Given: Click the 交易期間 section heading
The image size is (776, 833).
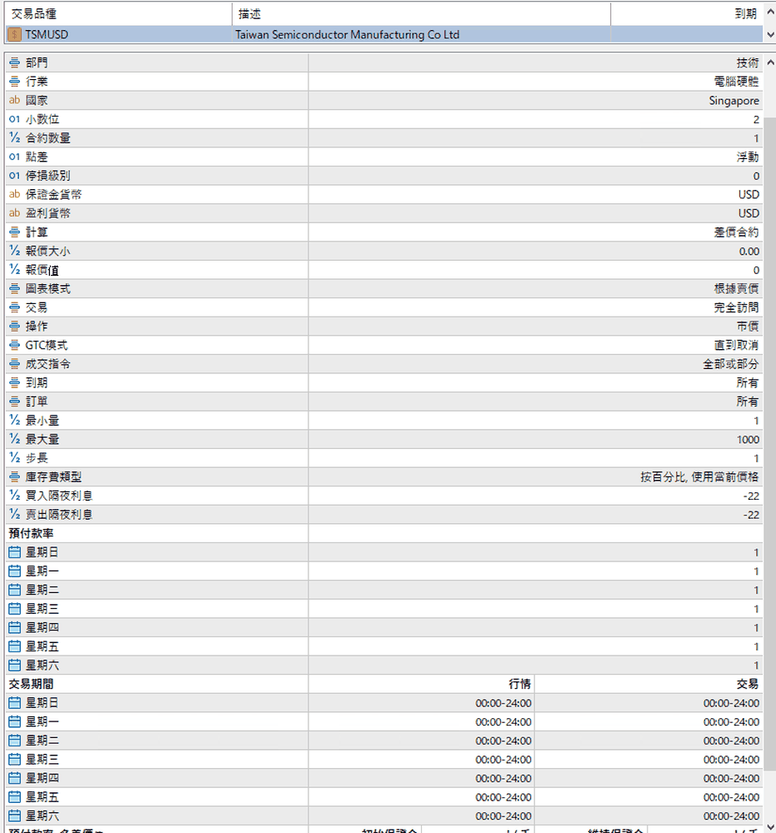Looking at the screenshot, I should click(32, 684).
